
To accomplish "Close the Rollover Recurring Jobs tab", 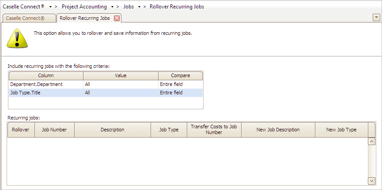I will coord(117,18).
